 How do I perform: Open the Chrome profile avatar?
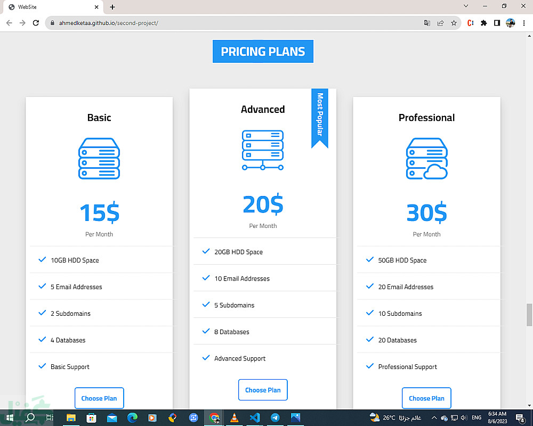point(510,23)
